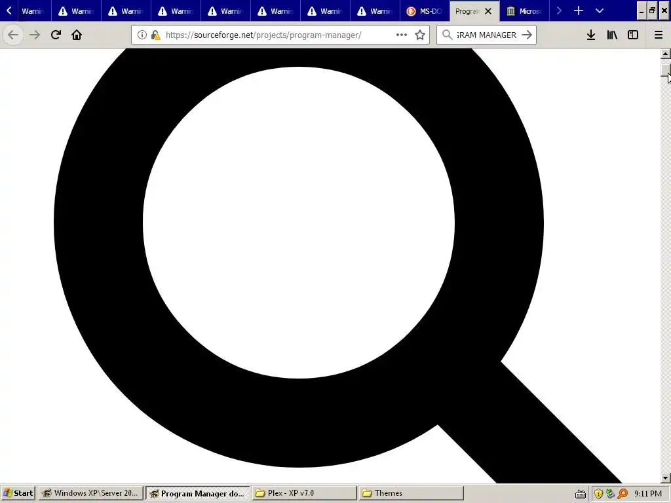Click the 9:11 PM system clock
The image size is (671, 503).
(x=648, y=494)
